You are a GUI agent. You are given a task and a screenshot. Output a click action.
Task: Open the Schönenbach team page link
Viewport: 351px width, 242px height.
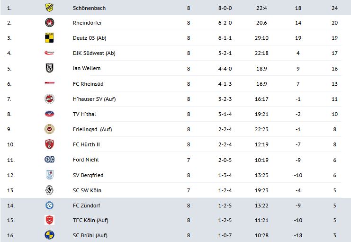[x=89, y=8]
